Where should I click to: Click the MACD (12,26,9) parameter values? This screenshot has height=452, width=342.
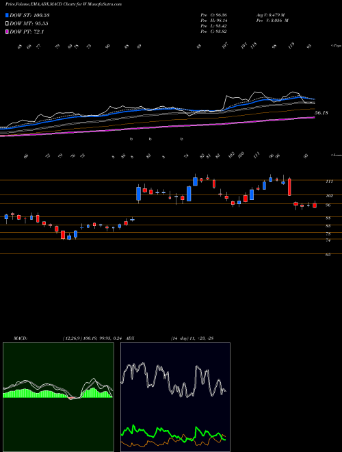[93, 338]
